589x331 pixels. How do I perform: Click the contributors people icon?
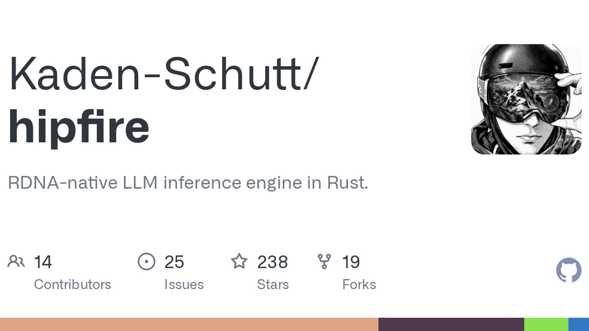(16, 261)
